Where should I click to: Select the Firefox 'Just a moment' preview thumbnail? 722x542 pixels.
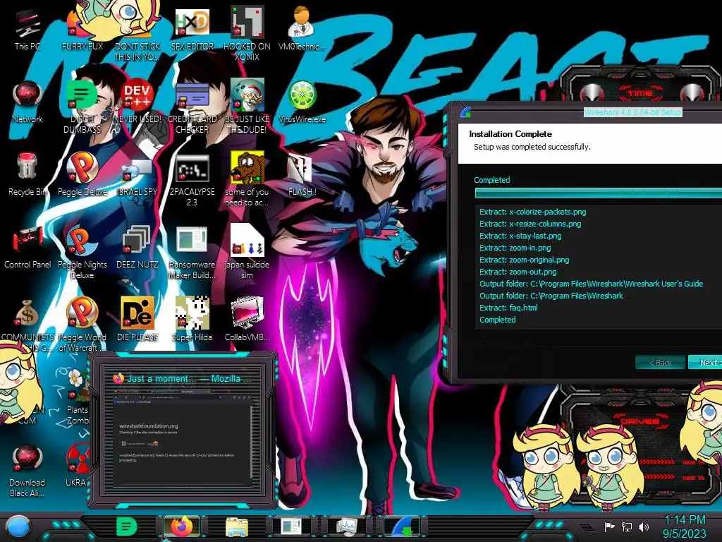point(183,430)
